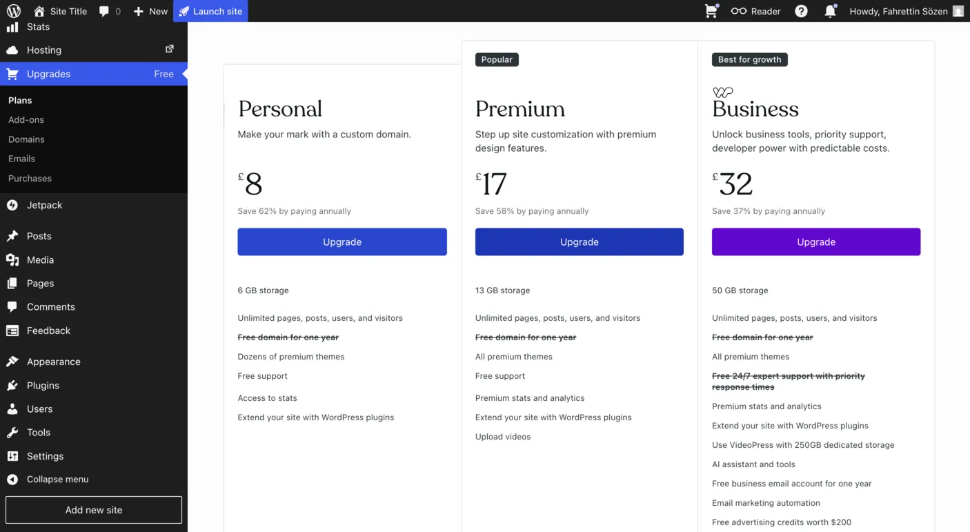Open Jetpack from the sidebar icon
This screenshot has height=532, width=970.
click(12, 204)
